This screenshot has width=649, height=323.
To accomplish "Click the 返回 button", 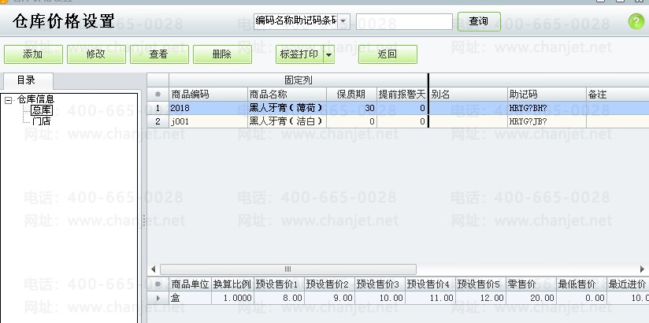I will pos(387,54).
